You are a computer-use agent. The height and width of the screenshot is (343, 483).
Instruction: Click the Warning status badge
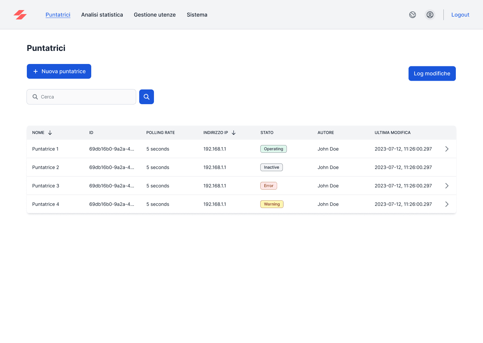click(x=272, y=204)
